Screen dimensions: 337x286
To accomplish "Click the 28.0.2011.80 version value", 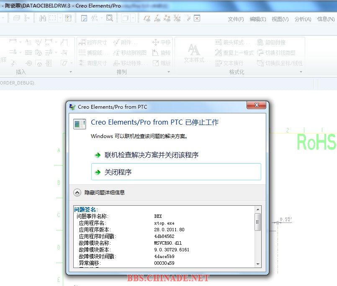I will tap(169, 230).
